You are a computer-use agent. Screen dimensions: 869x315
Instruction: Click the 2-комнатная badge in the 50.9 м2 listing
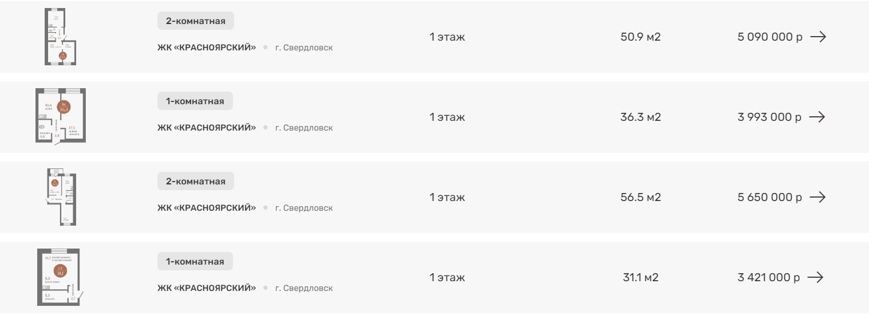click(x=196, y=21)
